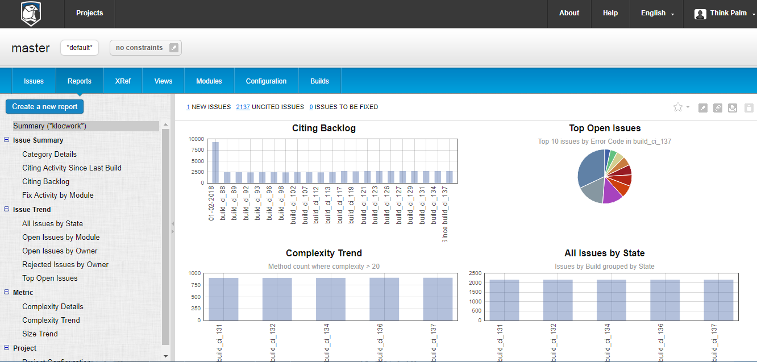The image size is (757, 362).
Task: Click the trash delete report icon
Action: [x=748, y=108]
